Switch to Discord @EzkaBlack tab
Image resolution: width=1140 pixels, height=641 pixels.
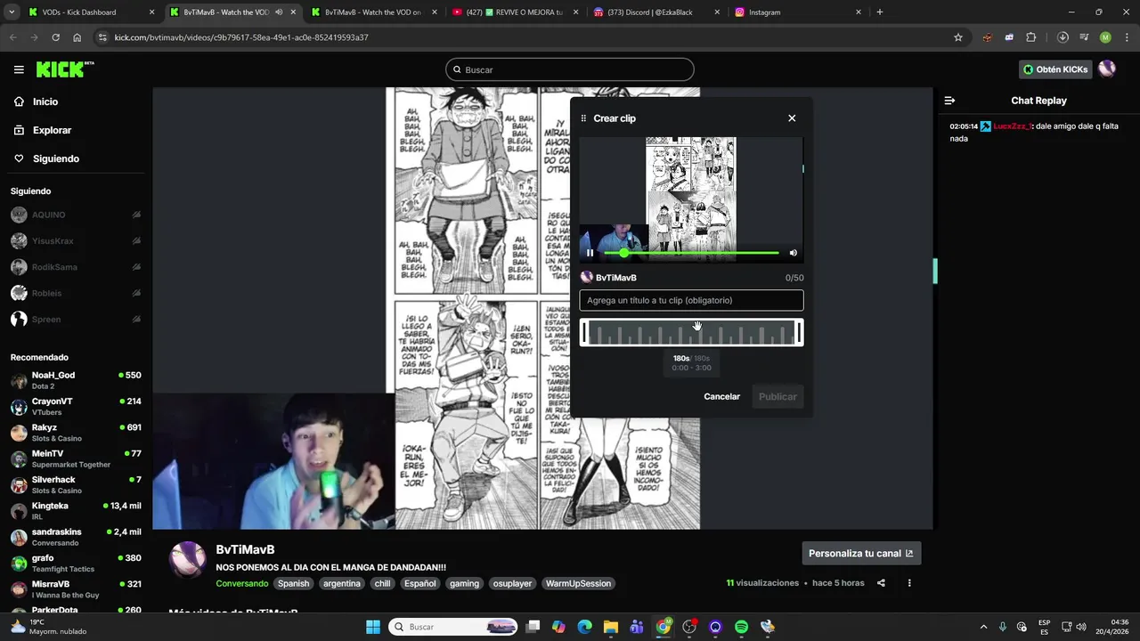click(x=655, y=12)
